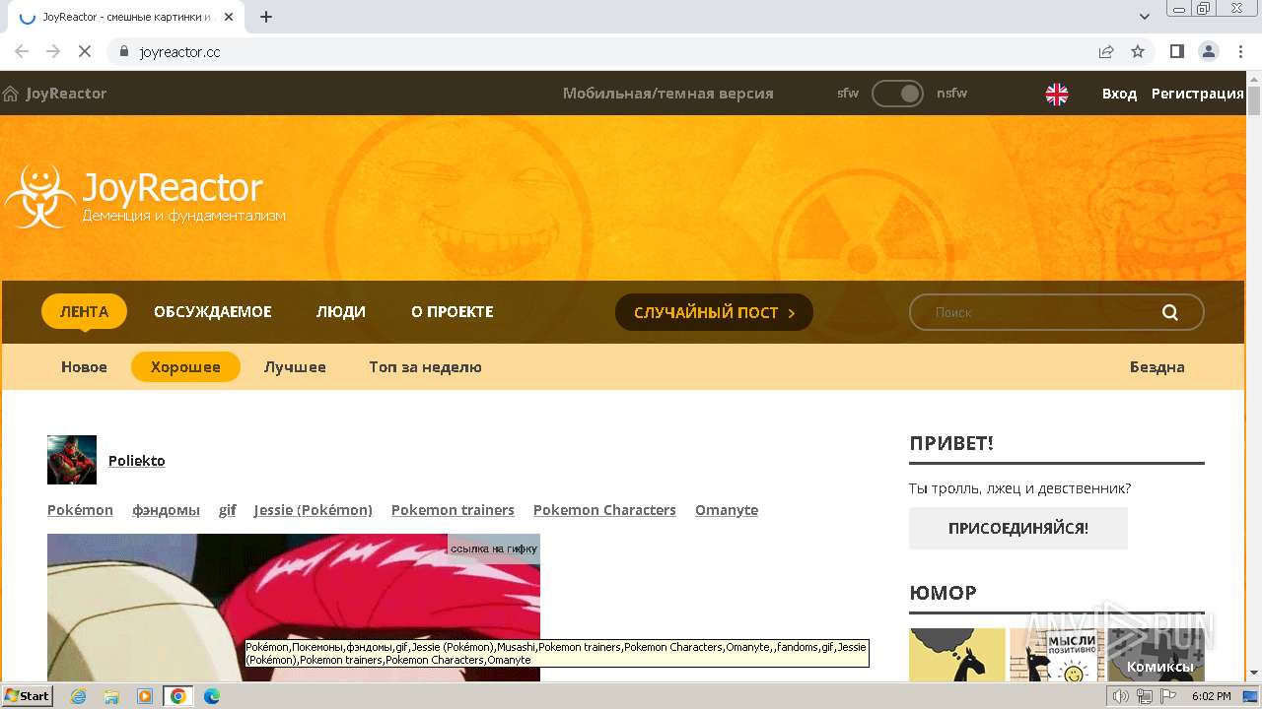Open the Pokemon Characters tag
This screenshot has height=709, width=1262.
[604, 510]
